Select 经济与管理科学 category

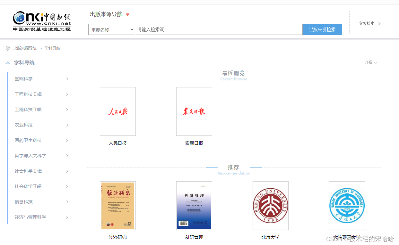pos(30,217)
